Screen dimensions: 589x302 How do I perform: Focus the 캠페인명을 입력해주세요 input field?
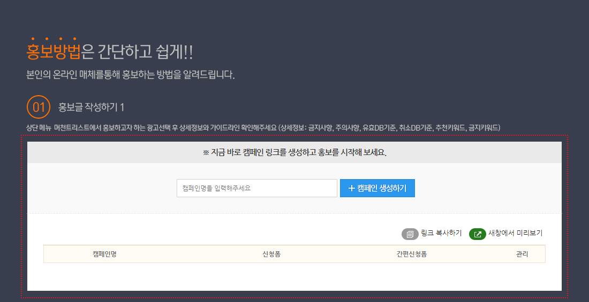pyautogui.click(x=256, y=188)
